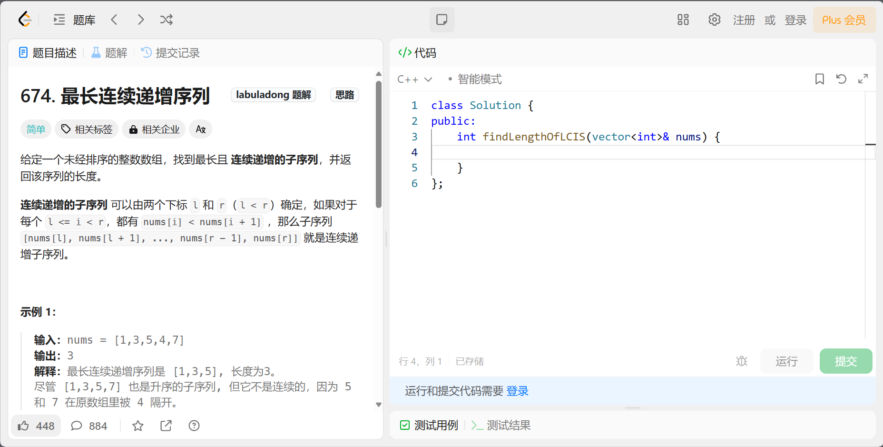Click line number 1 in editor

click(x=414, y=105)
